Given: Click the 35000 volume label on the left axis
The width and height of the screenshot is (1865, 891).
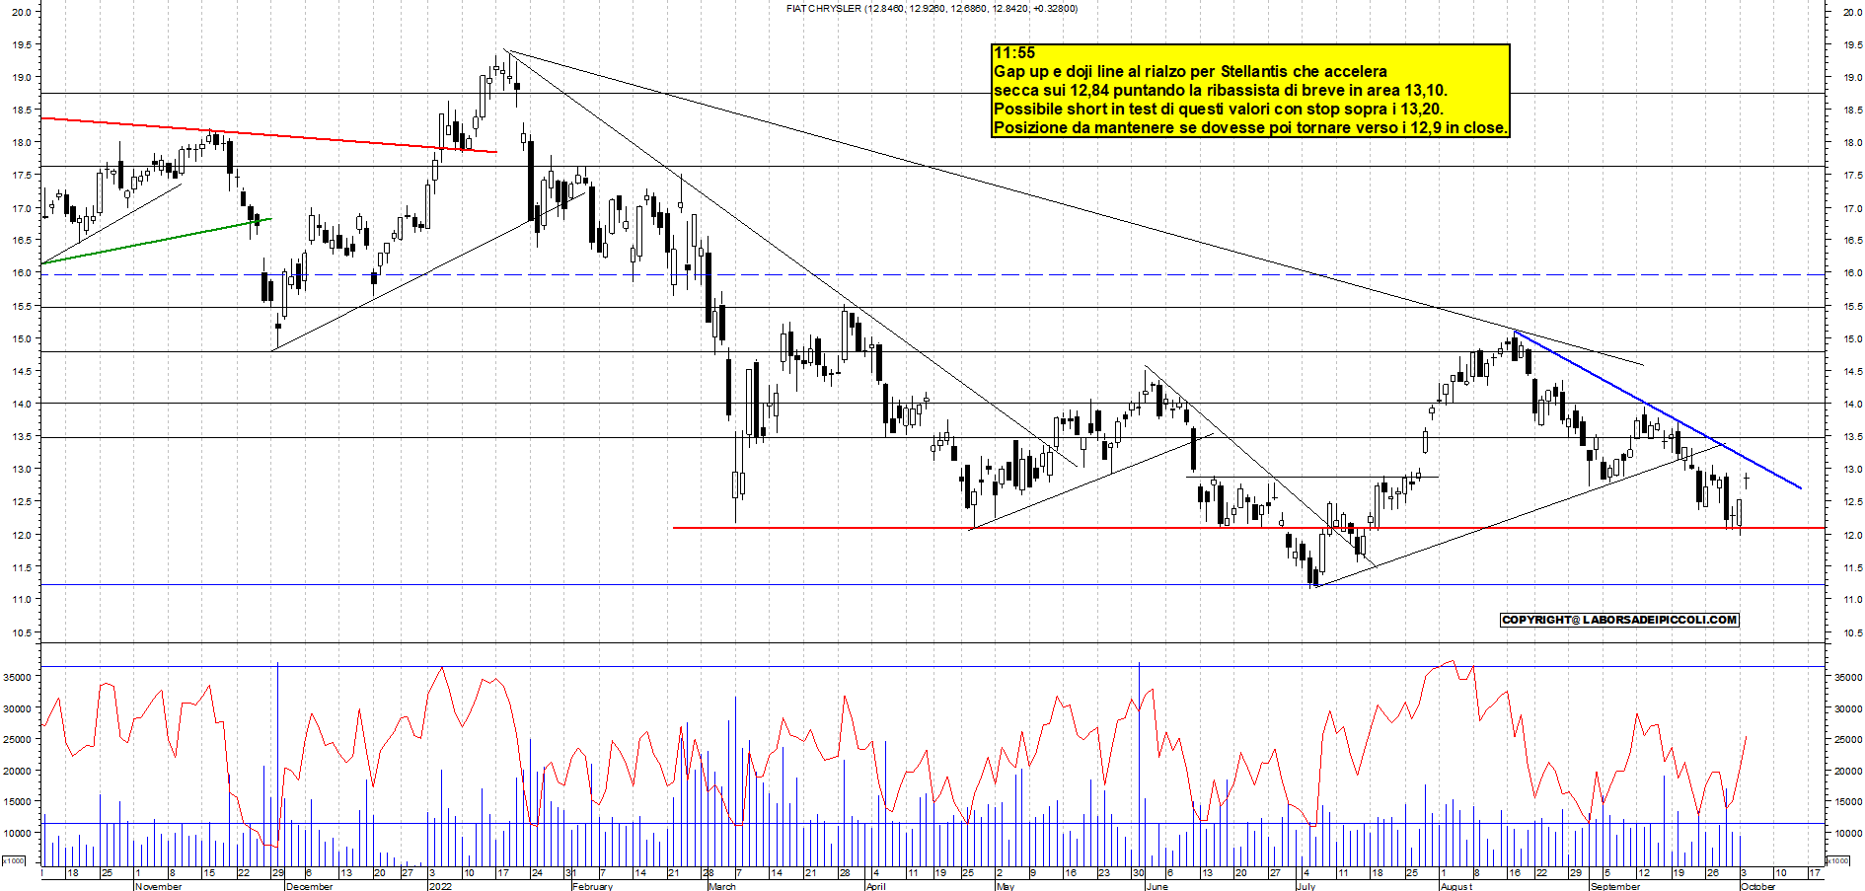Looking at the screenshot, I should [18, 677].
